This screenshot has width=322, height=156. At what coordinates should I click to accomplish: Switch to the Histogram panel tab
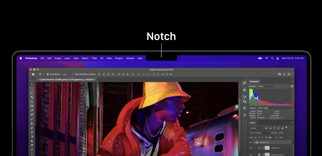254,82
